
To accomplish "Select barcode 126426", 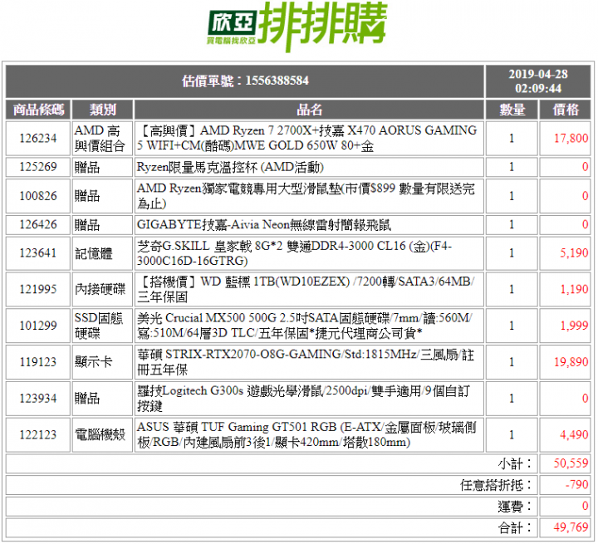I will pyautogui.click(x=38, y=225).
